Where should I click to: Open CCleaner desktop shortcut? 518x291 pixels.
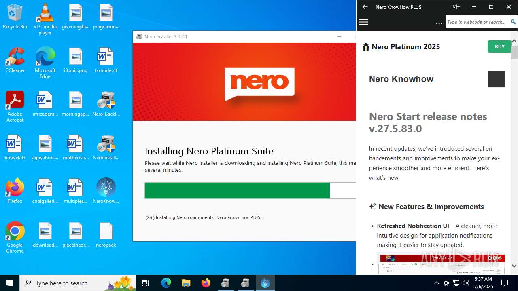click(x=15, y=60)
